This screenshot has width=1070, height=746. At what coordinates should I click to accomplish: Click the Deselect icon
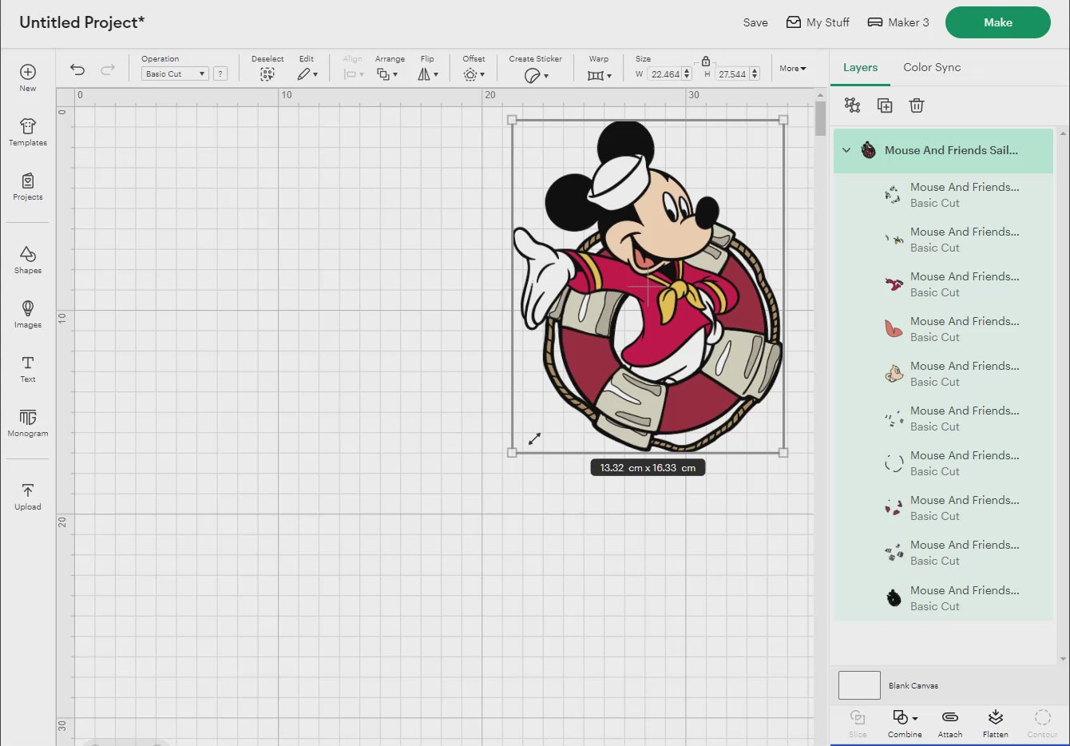coord(267,74)
